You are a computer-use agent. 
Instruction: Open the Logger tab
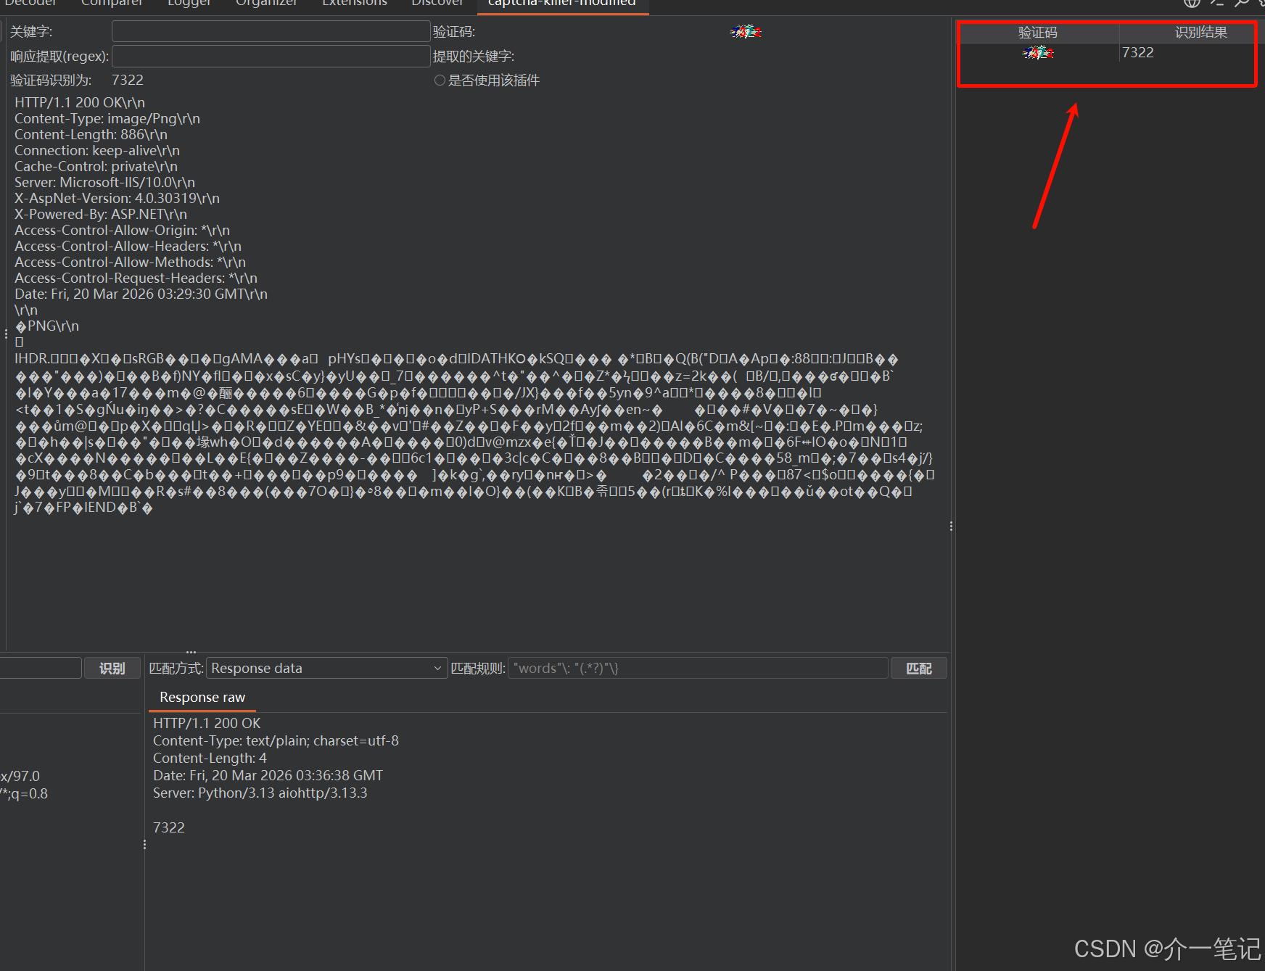189,4
